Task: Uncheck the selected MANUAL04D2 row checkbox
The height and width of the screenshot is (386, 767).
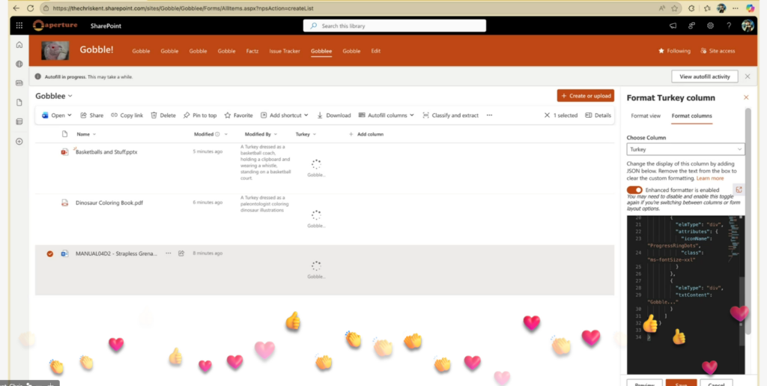Action: tap(50, 254)
